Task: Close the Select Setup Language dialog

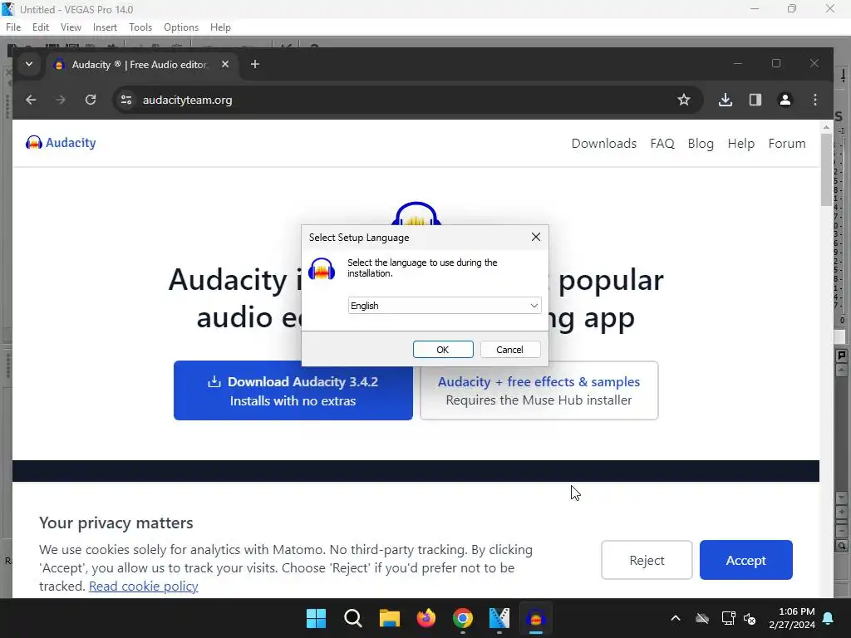Action: (536, 237)
